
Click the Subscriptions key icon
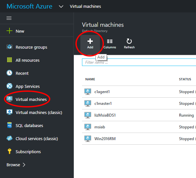[x=9, y=152]
